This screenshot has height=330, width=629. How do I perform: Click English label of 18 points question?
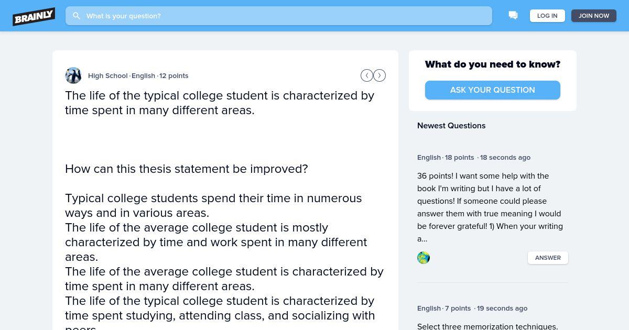[x=429, y=157]
